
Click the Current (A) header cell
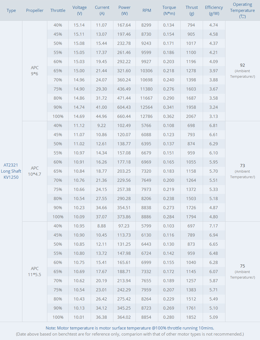click(102, 11)
